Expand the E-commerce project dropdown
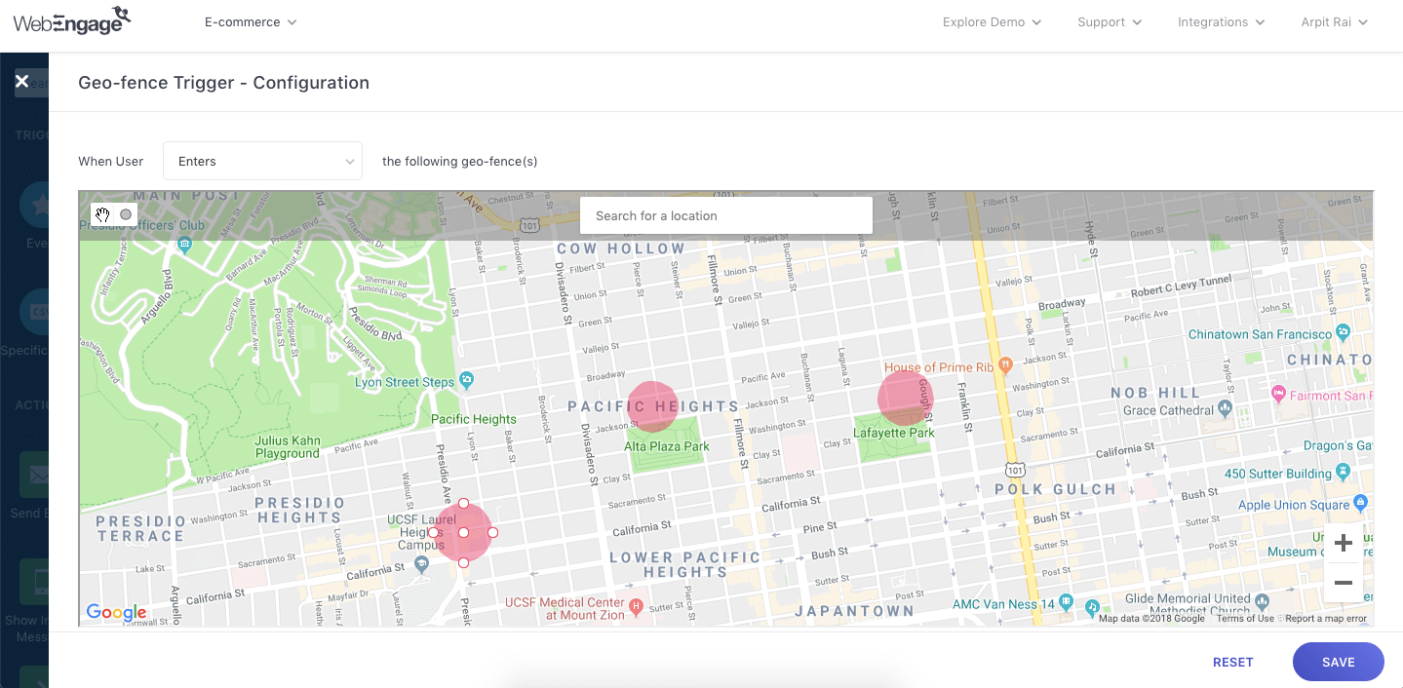Screen dimensions: 1403x688 pyautogui.click(x=251, y=21)
